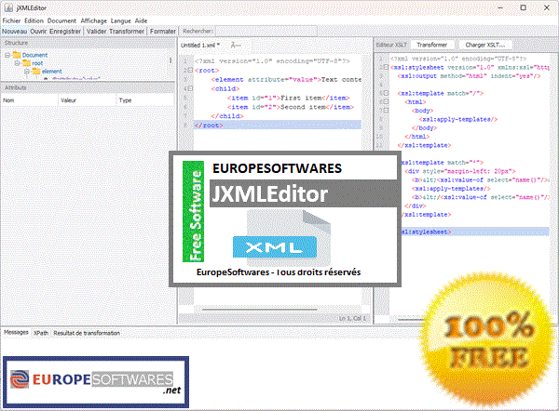This screenshot has width=559, height=411.
Task: Select the element label in the tree
Action: [52, 72]
